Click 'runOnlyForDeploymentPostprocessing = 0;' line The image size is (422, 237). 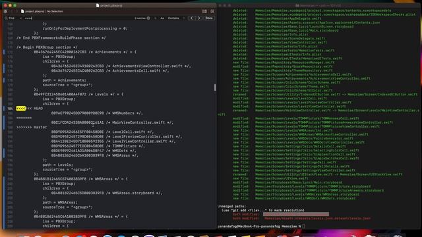coord(85,28)
